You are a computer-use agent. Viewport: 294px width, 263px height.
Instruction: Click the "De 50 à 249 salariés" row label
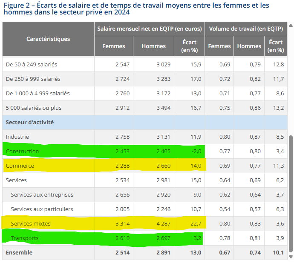(32, 64)
